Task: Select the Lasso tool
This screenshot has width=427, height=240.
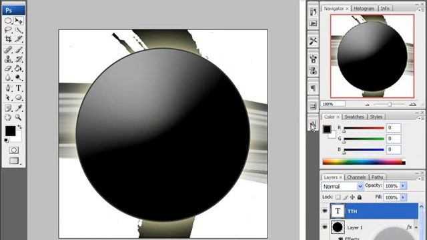Action: [8, 29]
